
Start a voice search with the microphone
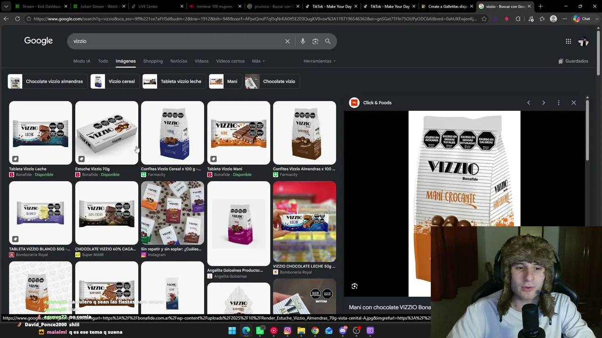pos(303,41)
